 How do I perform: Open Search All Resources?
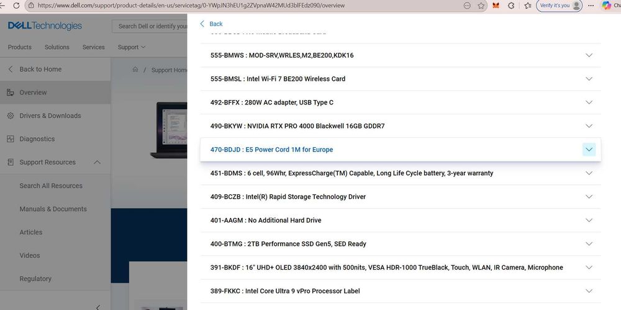(51, 186)
